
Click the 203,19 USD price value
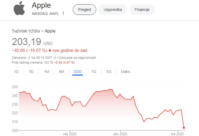click(32, 42)
